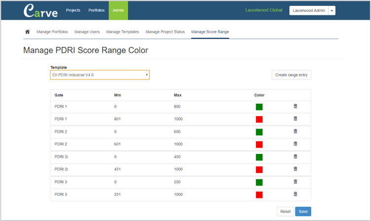Click the Carve logo

coord(40,11)
